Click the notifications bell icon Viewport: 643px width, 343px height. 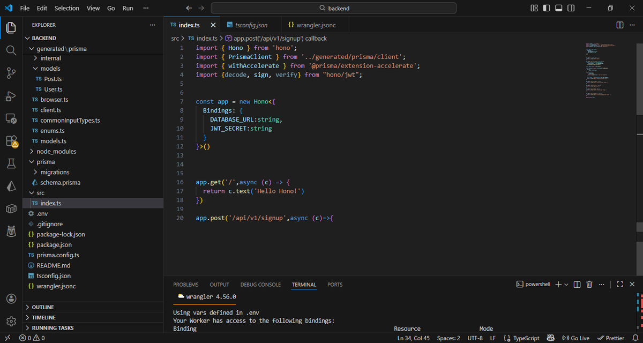click(x=635, y=338)
